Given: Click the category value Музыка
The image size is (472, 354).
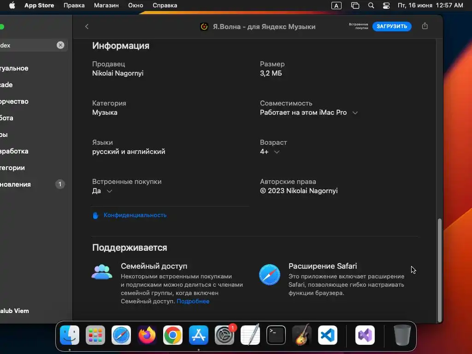Looking at the screenshot, I should pyautogui.click(x=105, y=112).
